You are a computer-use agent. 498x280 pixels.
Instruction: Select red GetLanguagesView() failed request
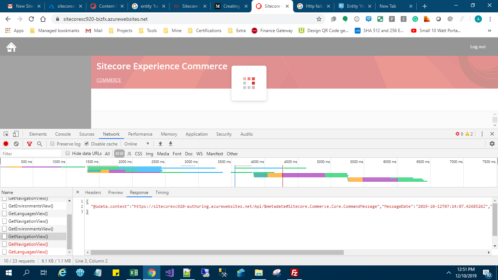pyautogui.click(x=33, y=252)
